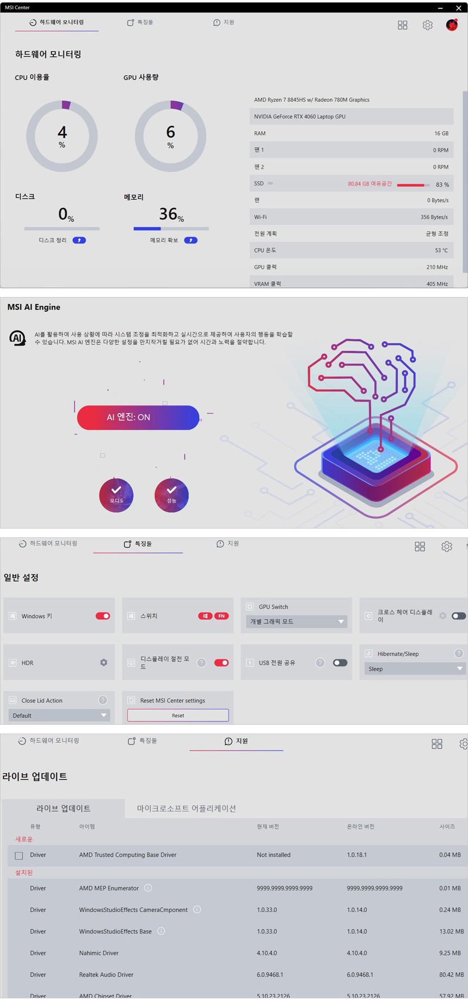This screenshot has width=468, height=1000.
Task: Click the 아이템 column header
Action: pos(87,827)
